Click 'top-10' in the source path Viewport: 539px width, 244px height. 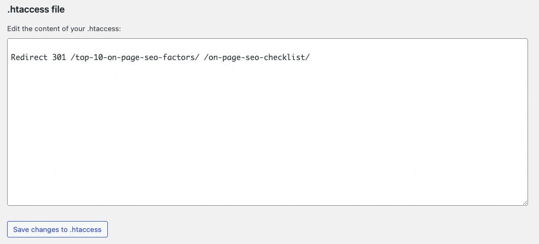pos(89,57)
